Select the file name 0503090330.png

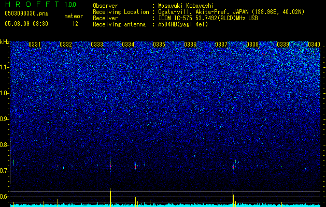26,14
